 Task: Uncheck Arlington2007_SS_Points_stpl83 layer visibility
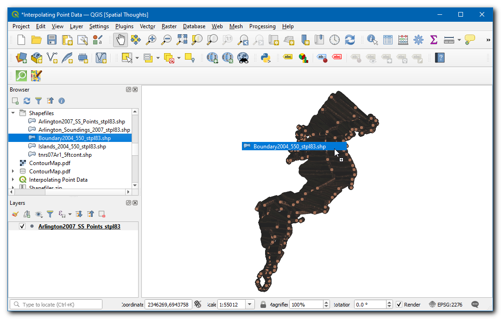(x=22, y=227)
